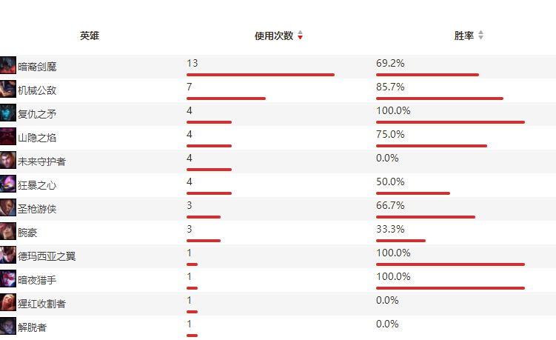The height and width of the screenshot is (340, 556).
Task: Click the 圣枪游侠 hero avatar
Action: pos(8,207)
